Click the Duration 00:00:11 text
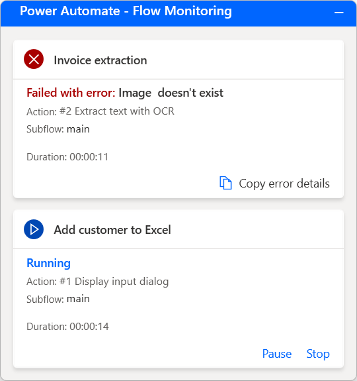This screenshot has width=357, height=381. 67,157
